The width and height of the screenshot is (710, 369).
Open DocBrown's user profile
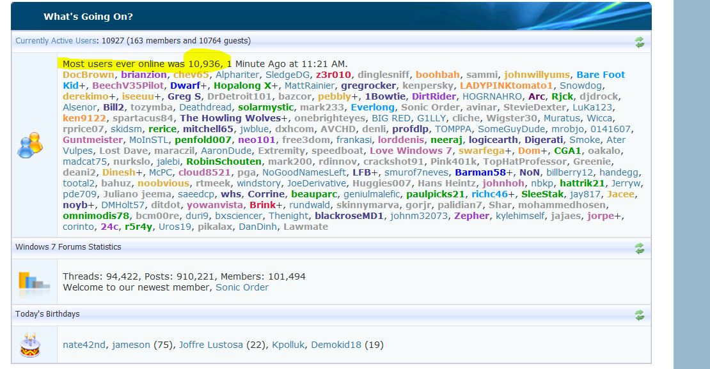click(88, 75)
